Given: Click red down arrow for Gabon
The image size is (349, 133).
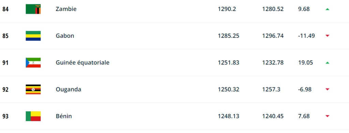Looking at the screenshot, I should tap(327, 36).
